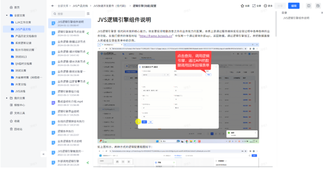Viewport: 323px width, 176px height.
Task: Collapse the 全部文库 tree node
Action: click(x=7, y=15)
